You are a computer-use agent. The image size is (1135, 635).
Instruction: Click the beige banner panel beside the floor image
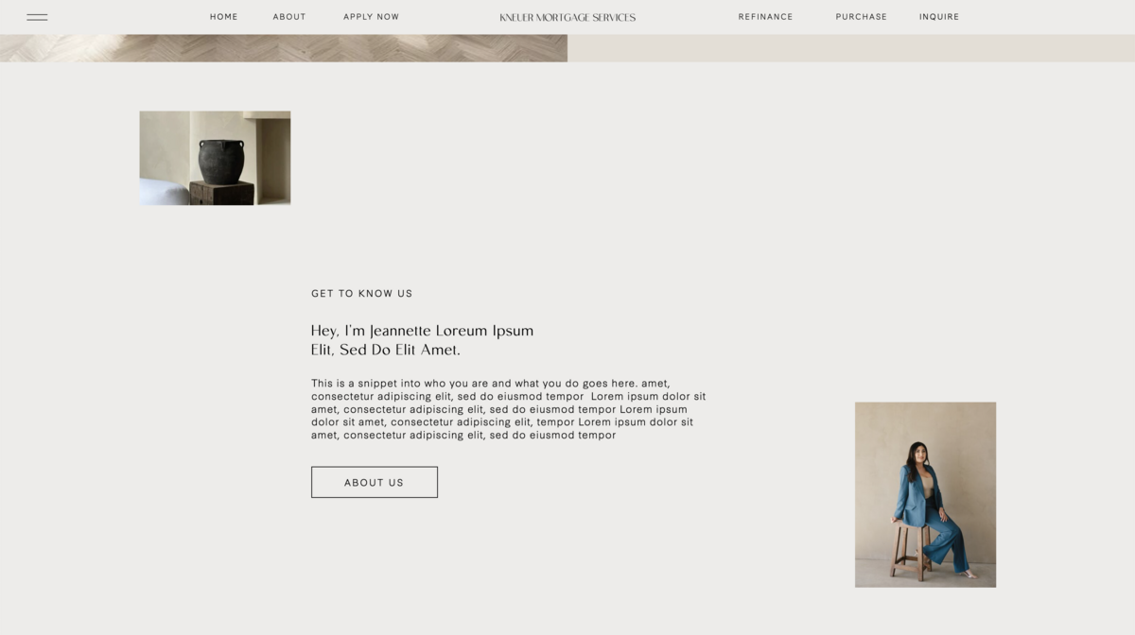click(851, 48)
